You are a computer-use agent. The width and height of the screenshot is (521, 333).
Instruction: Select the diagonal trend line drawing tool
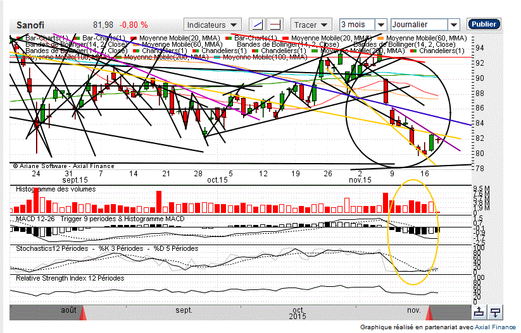[258, 25]
